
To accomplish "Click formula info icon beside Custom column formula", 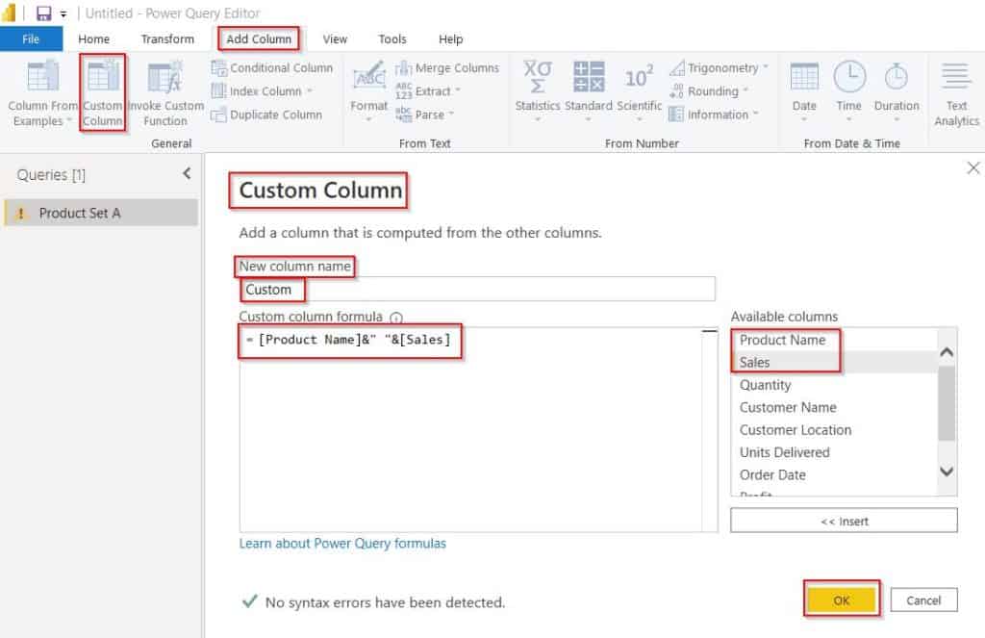I will click(x=395, y=318).
